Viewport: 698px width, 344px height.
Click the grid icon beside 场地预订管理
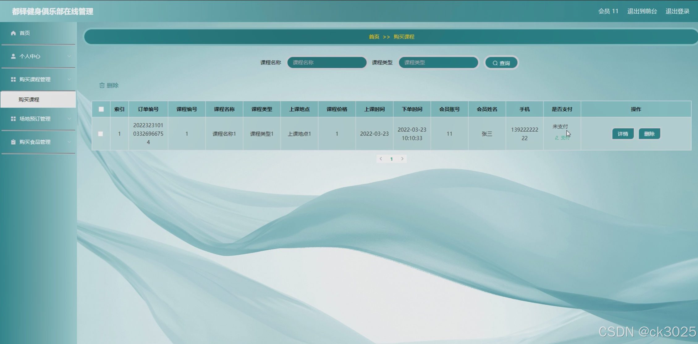click(13, 119)
